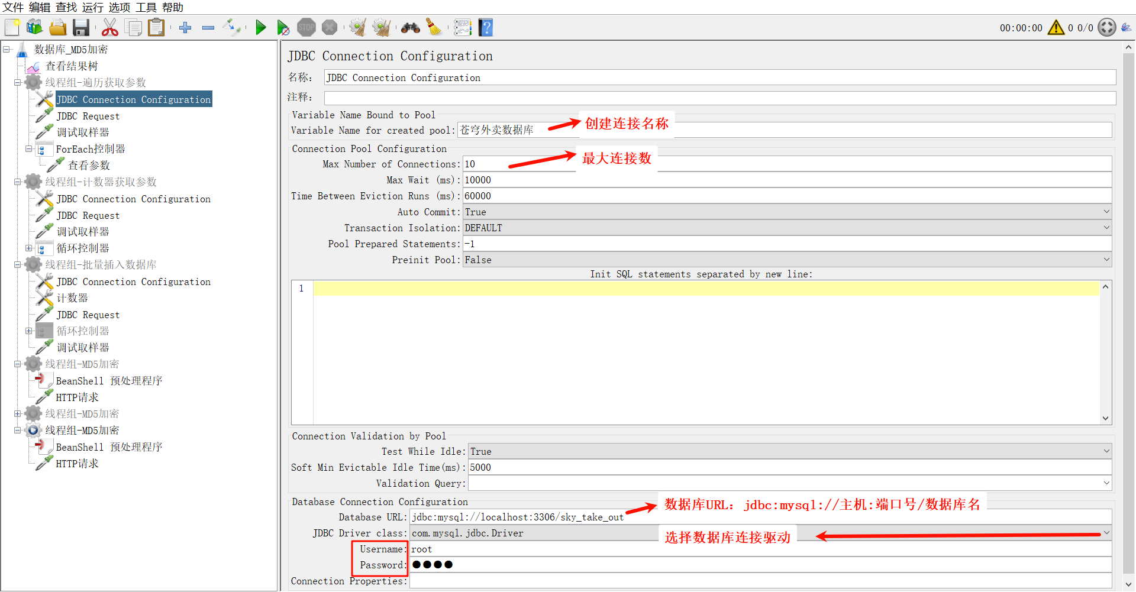Click the yellow warning triangle icon

(x=1056, y=27)
